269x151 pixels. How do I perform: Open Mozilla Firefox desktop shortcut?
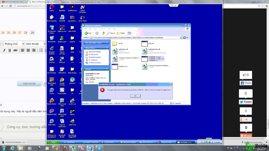(x=52, y=101)
